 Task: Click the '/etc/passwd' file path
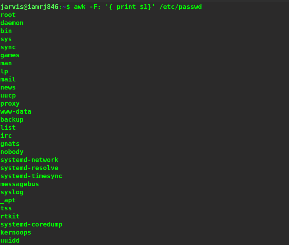180,7
